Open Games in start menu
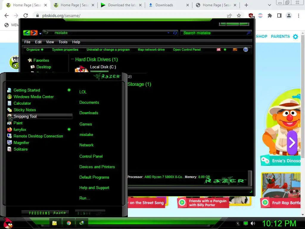This screenshot has width=305, height=229. tap(85, 124)
